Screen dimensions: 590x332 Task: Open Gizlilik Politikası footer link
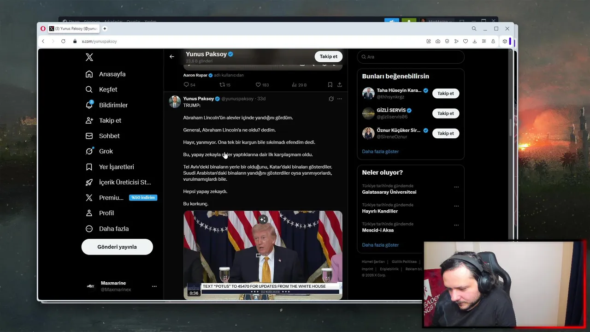pyautogui.click(x=404, y=262)
